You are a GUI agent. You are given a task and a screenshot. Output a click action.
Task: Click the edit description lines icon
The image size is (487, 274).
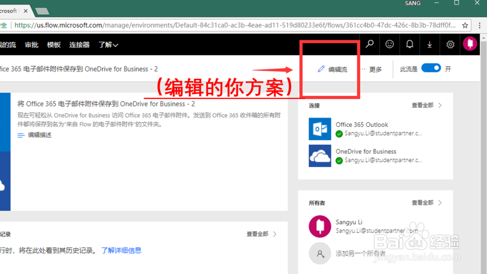[x=21, y=135]
